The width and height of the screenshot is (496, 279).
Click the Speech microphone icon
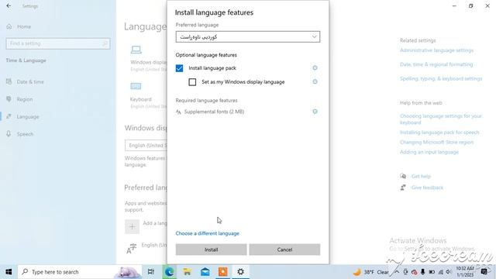9,134
